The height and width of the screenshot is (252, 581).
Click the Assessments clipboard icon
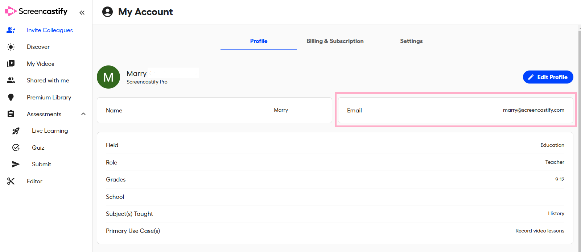(11, 114)
